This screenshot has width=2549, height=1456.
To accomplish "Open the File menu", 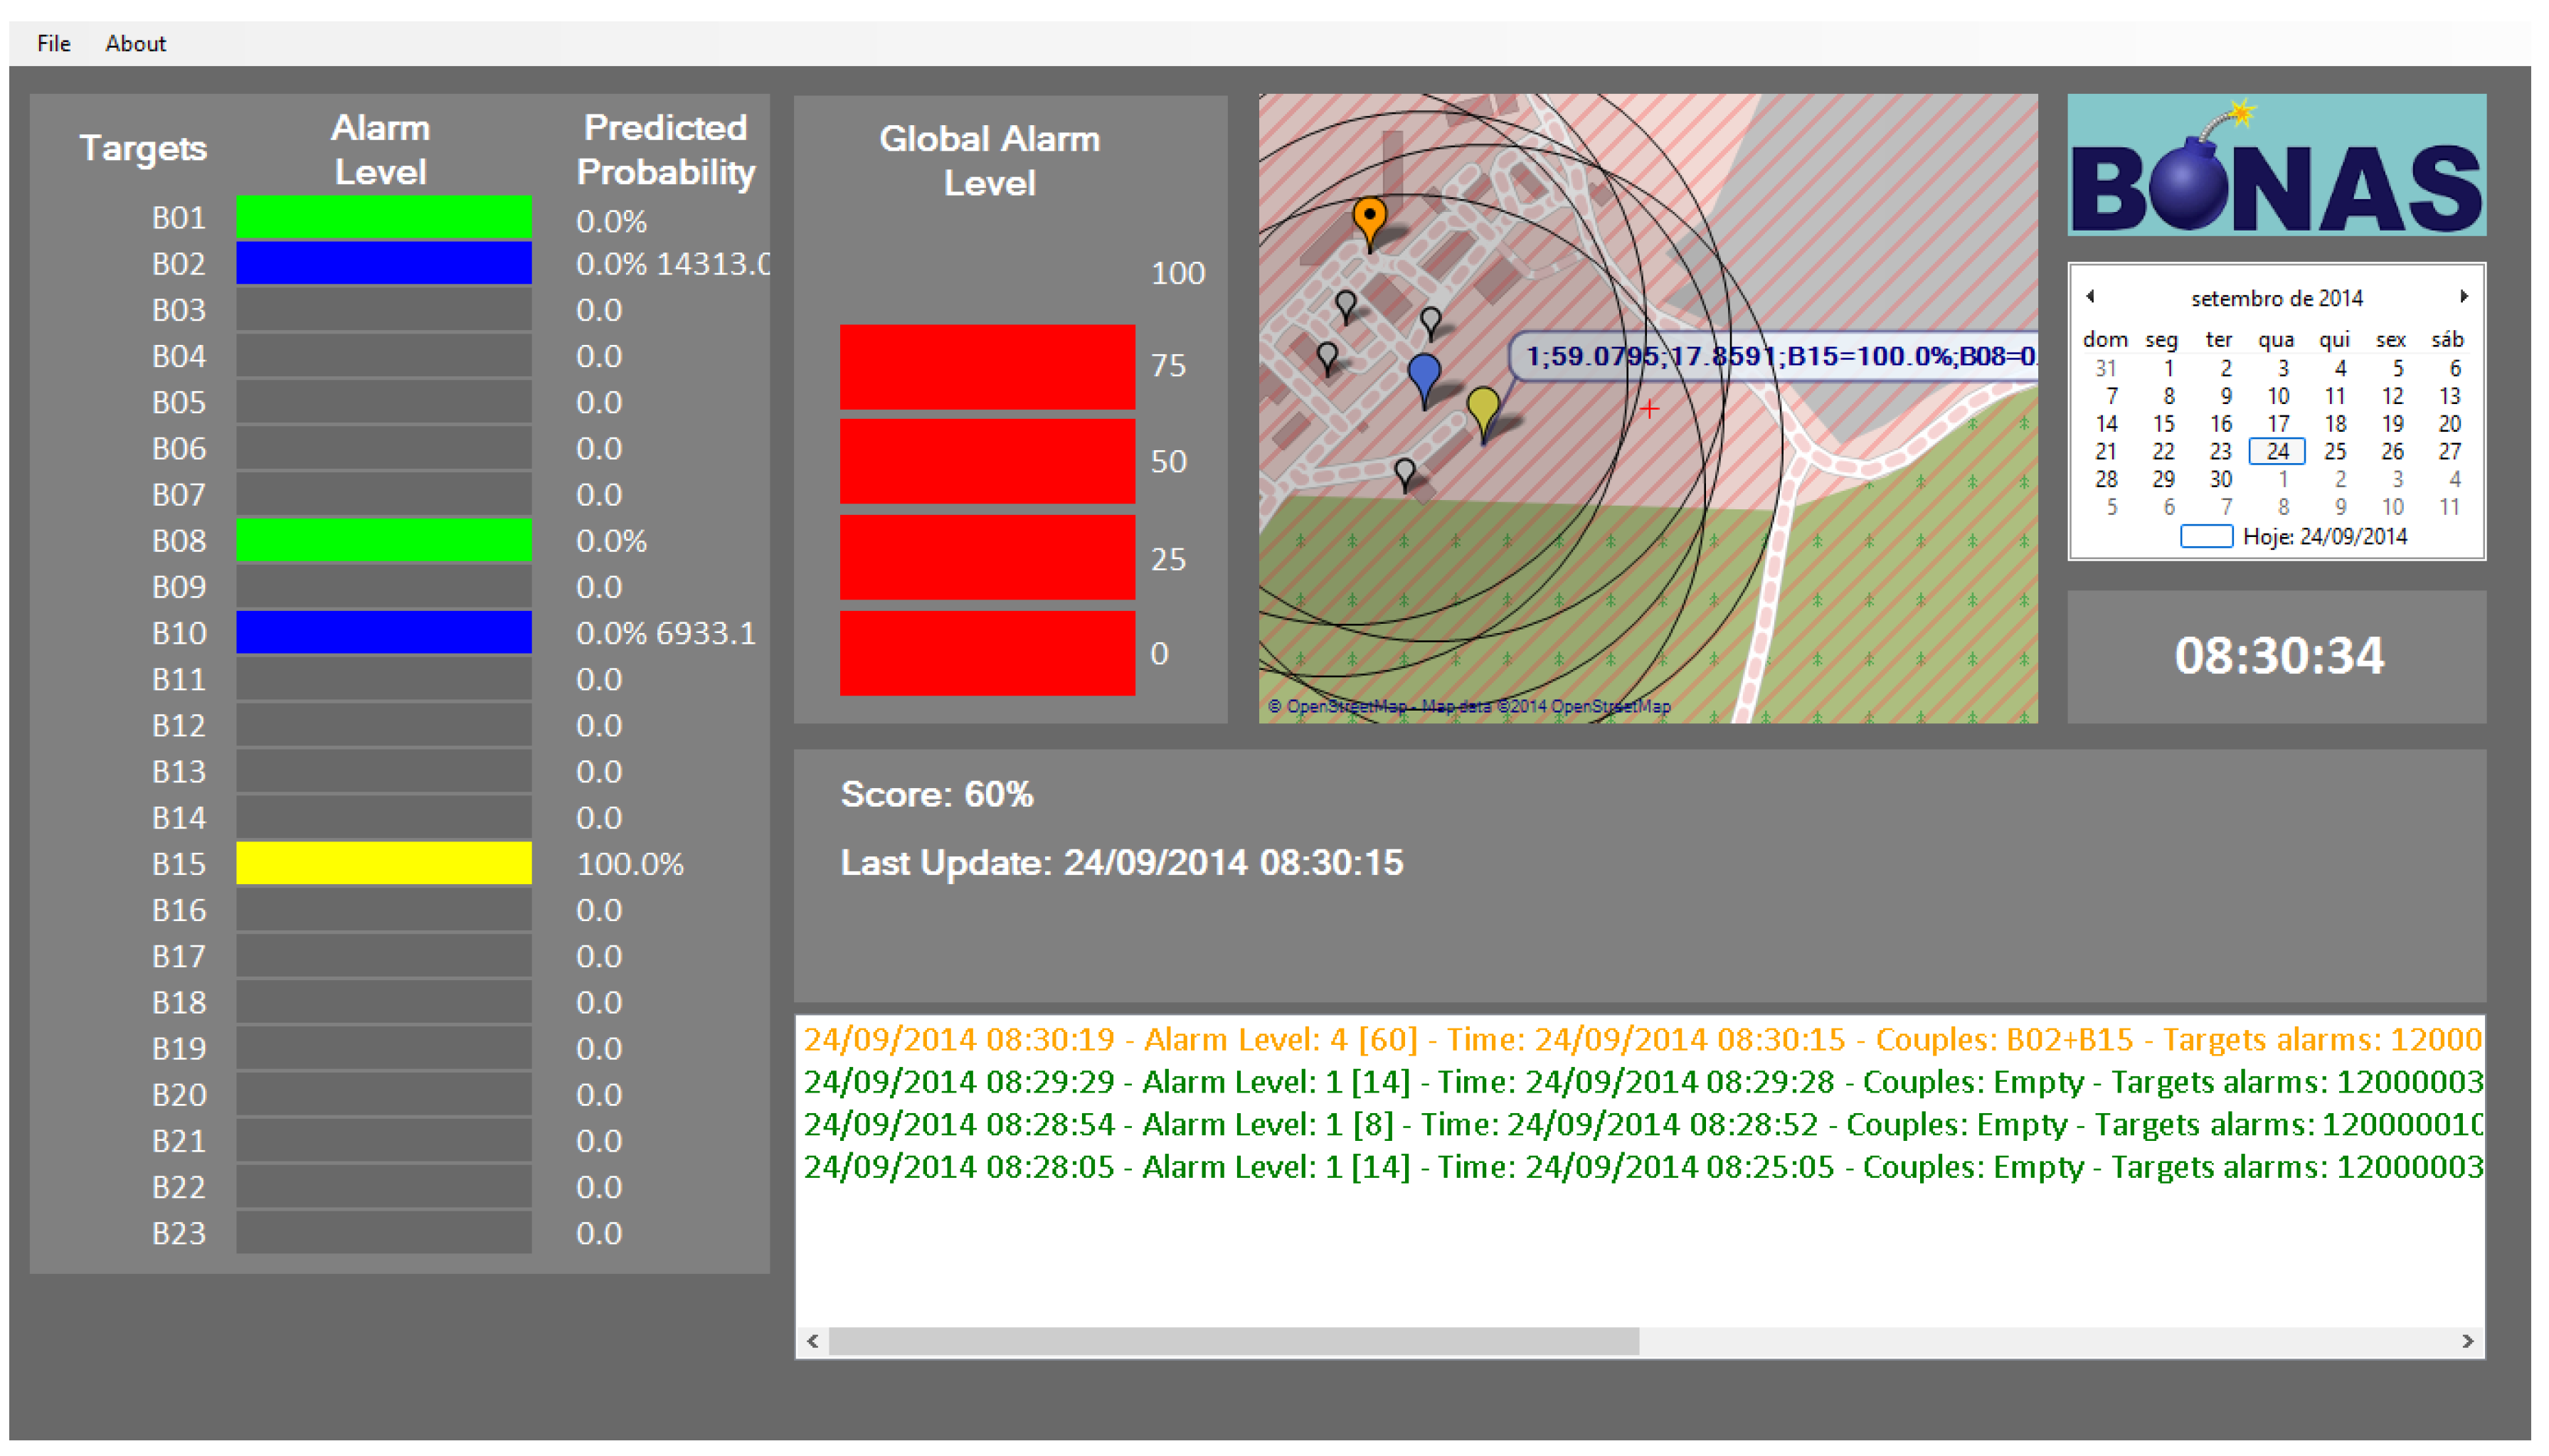I will point(53,43).
